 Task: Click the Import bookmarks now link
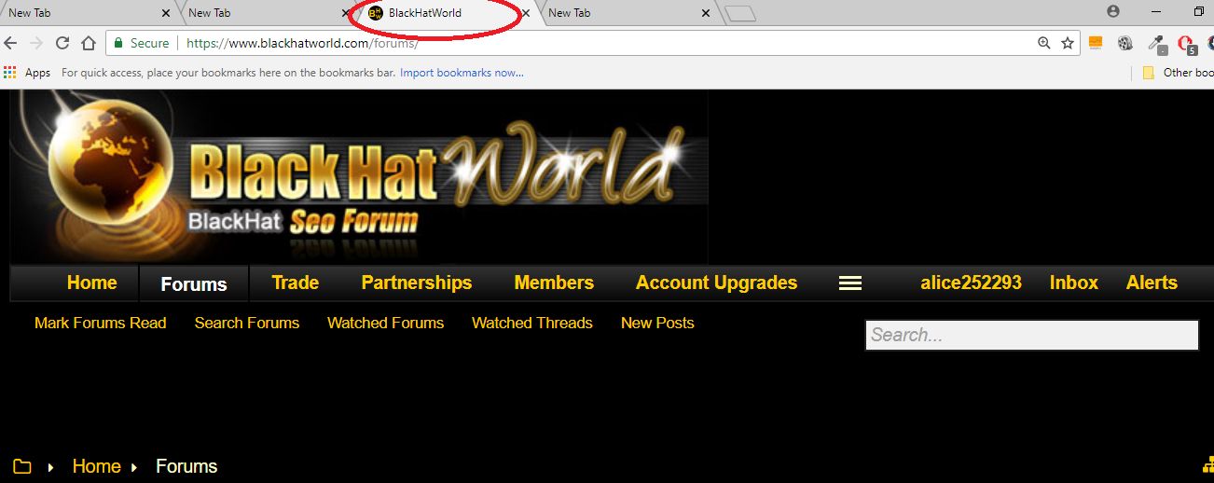point(462,73)
